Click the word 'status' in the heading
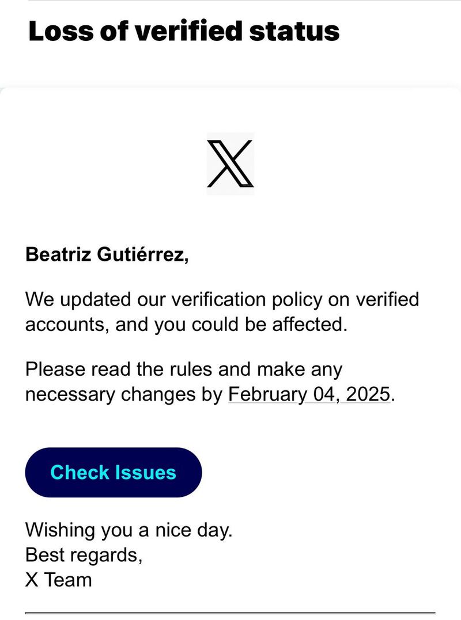 pos(294,31)
